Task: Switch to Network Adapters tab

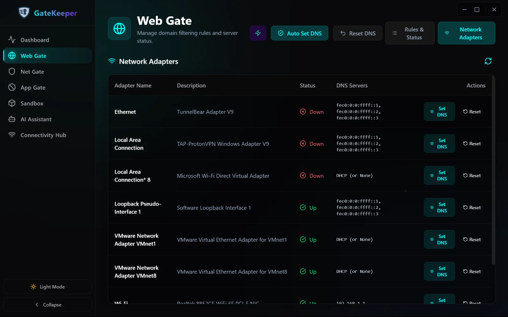Action: (x=466, y=33)
